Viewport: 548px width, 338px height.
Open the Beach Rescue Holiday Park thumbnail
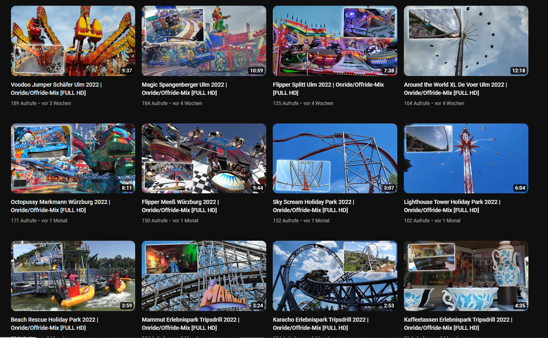click(x=73, y=276)
